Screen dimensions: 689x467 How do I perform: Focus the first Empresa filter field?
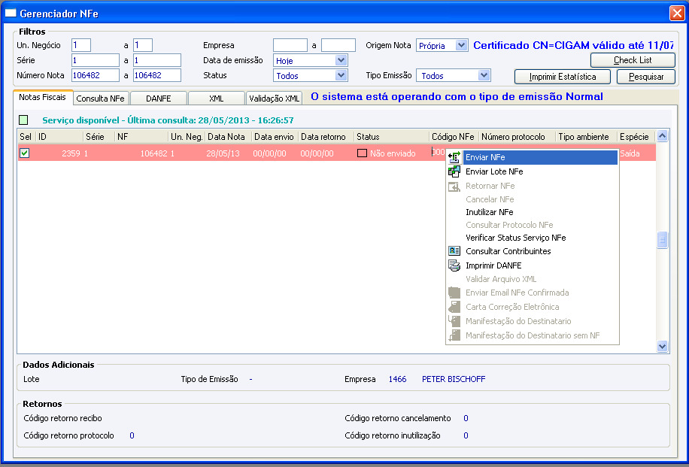(x=290, y=45)
